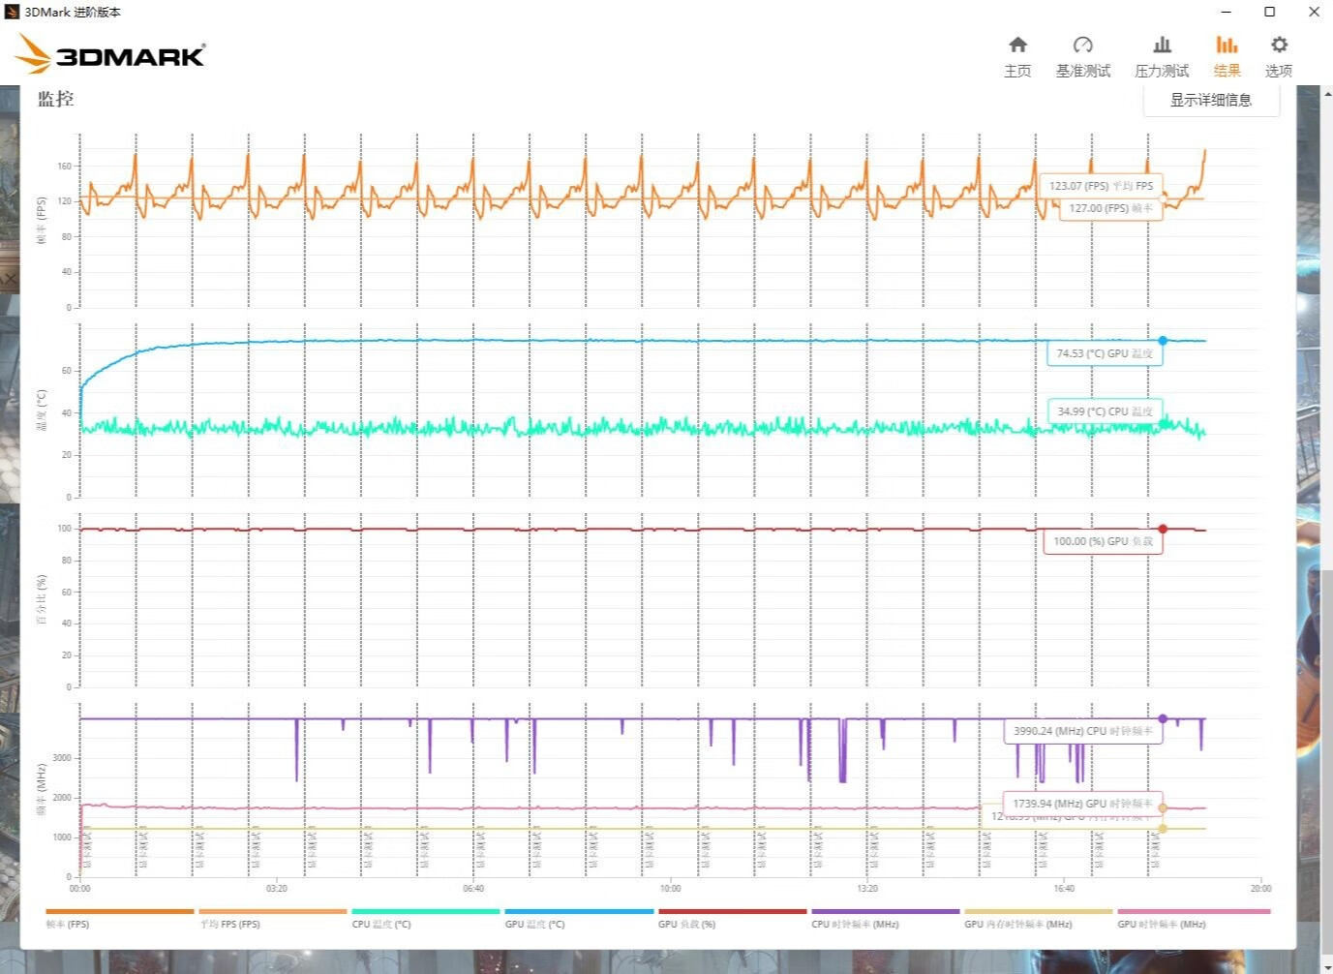Click the 3DMark logo
Image resolution: width=1333 pixels, height=974 pixels.
coord(111,54)
